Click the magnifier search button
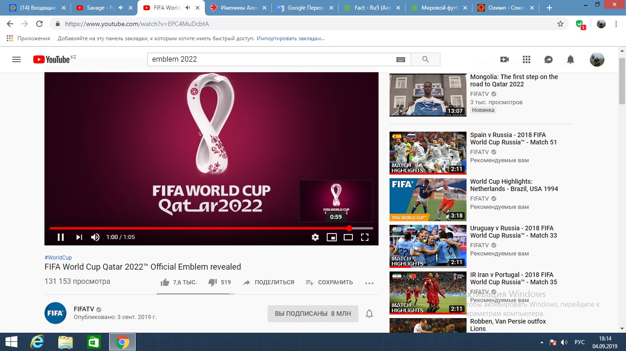Viewport: 626px width, 351px height. tap(425, 59)
